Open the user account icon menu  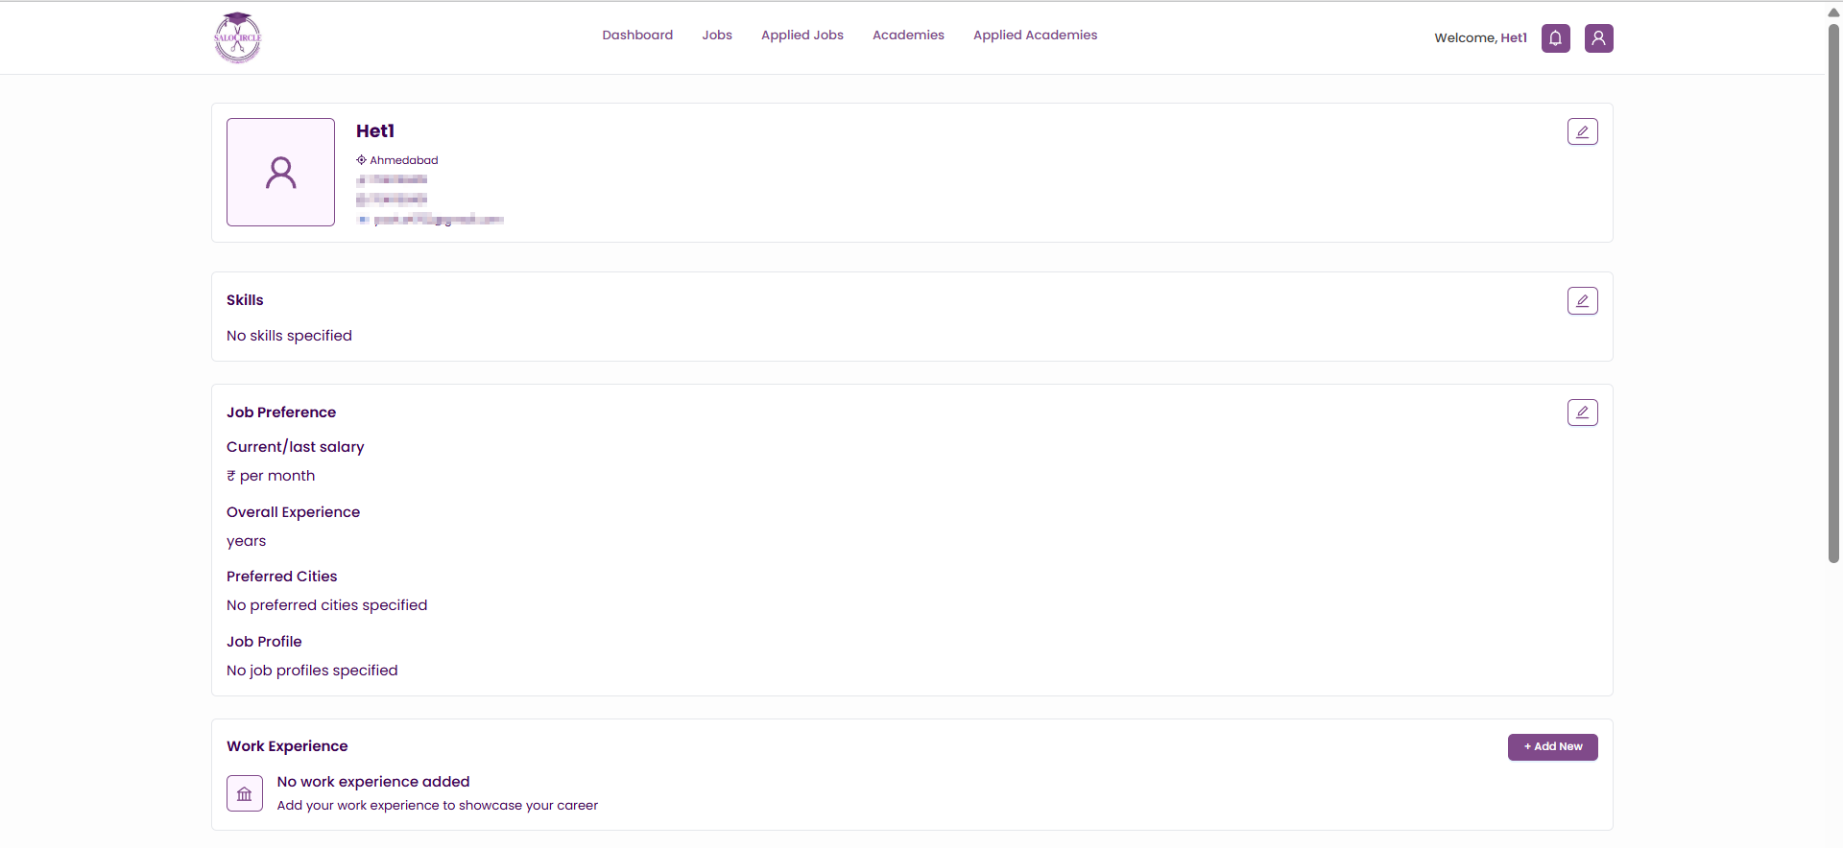click(1598, 38)
